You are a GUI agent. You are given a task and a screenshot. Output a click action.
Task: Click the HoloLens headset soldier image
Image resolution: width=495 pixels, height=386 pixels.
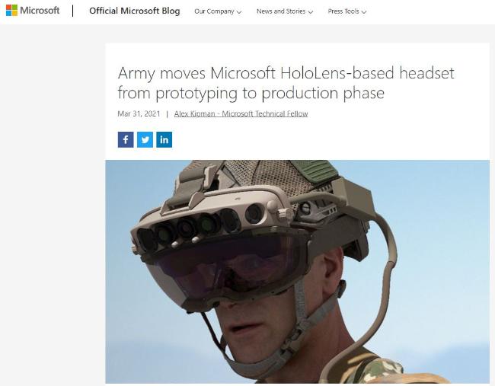click(x=297, y=272)
